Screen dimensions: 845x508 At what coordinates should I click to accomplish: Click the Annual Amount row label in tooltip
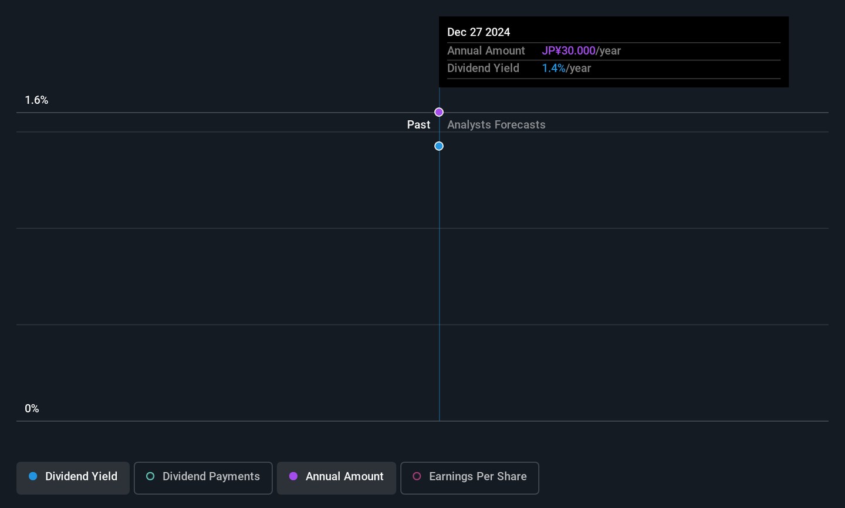click(x=486, y=51)
